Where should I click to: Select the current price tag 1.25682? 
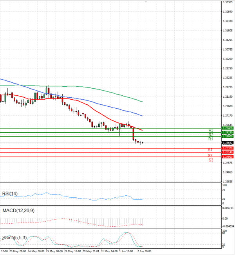[x=228, y=143]
